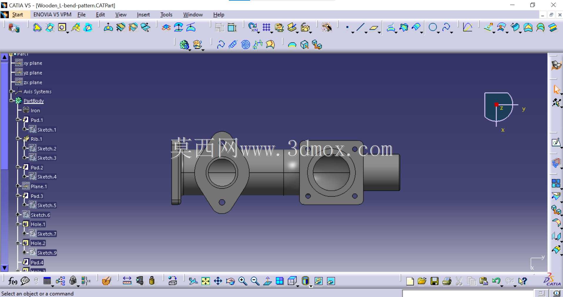Viewport: 563px width, 297px height.
Task: Collapse the PartBody tree node
Action: 11,100
